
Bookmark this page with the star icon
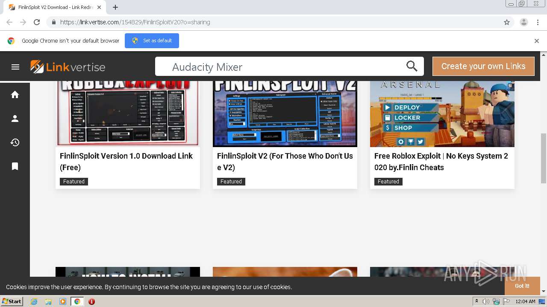coord(507,22)
